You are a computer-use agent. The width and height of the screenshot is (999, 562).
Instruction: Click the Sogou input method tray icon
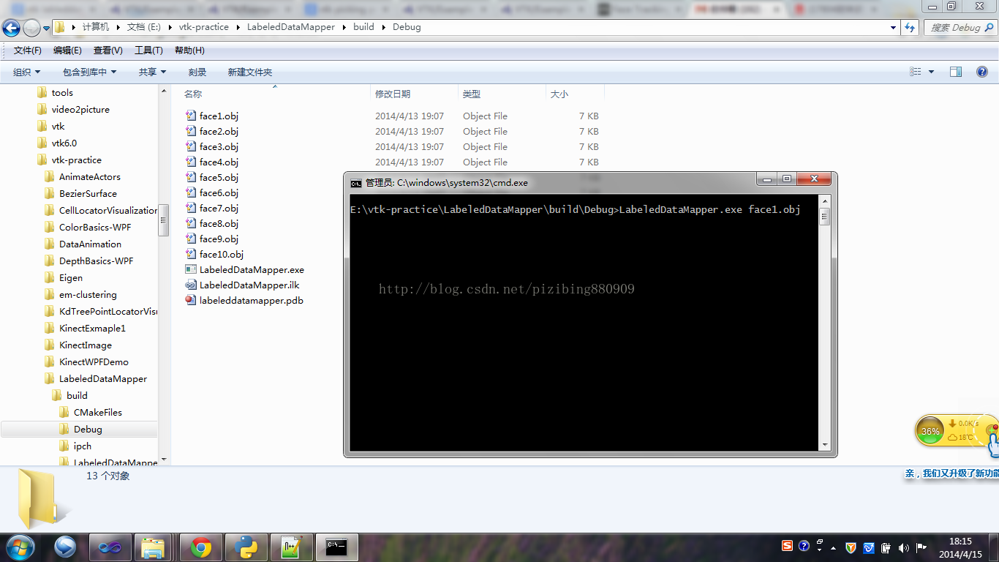point(788,547)
